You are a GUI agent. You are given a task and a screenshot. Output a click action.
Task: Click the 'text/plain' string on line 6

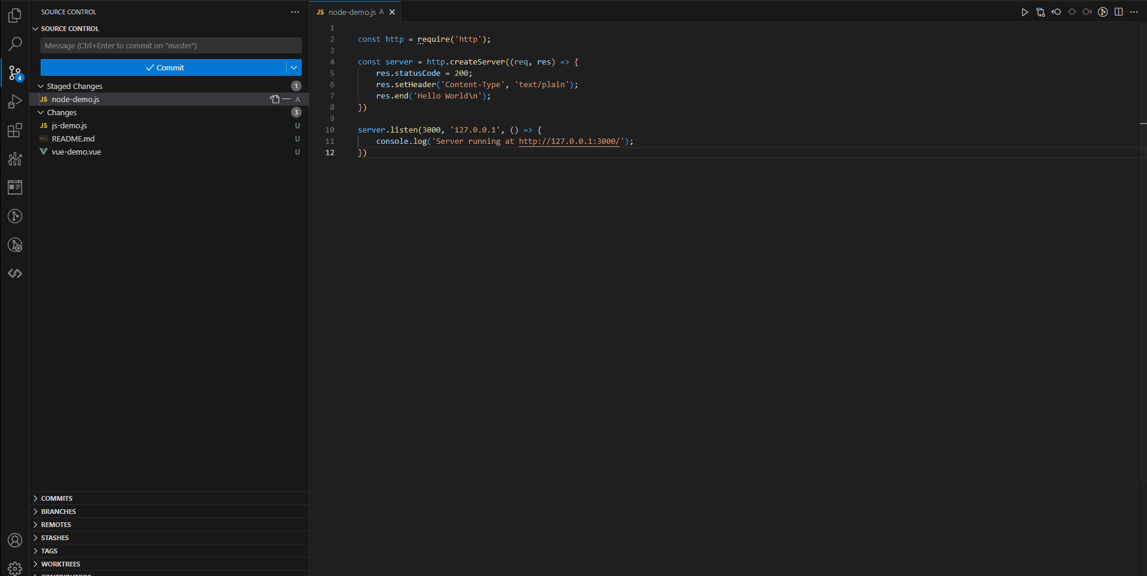541,85
